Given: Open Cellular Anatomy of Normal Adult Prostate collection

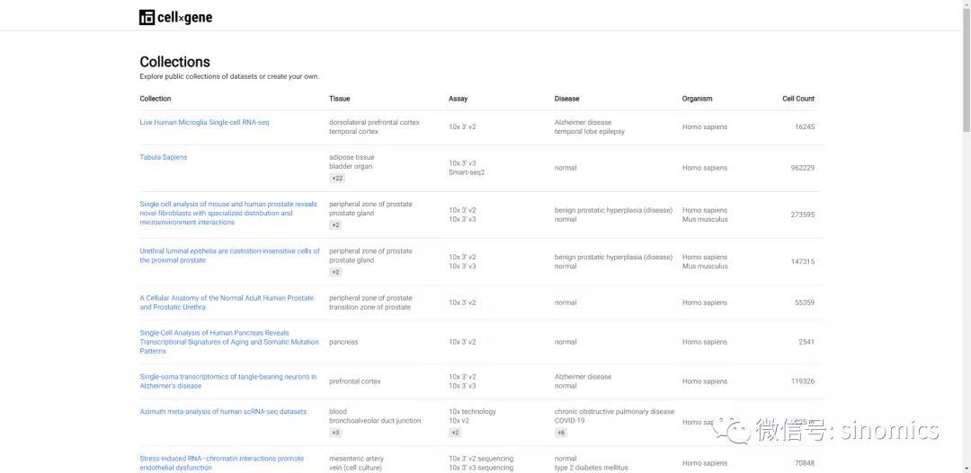Looking at the screenshot, I should click(x=227, y=302).
